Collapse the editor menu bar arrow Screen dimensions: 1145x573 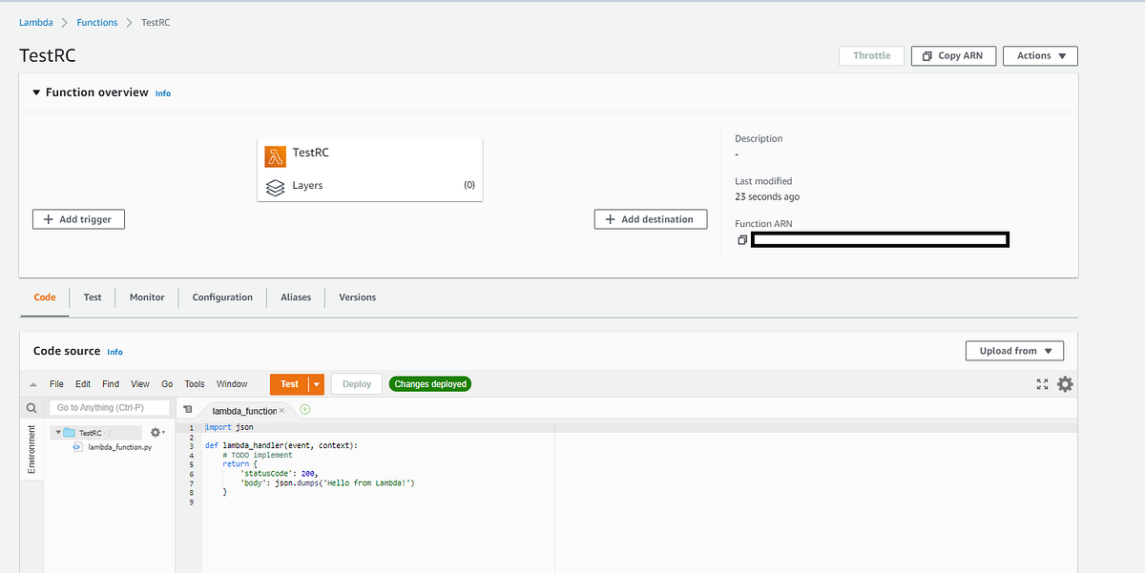coord(33,384)
